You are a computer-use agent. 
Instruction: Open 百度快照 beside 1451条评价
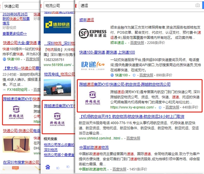[x=119, y=169]
